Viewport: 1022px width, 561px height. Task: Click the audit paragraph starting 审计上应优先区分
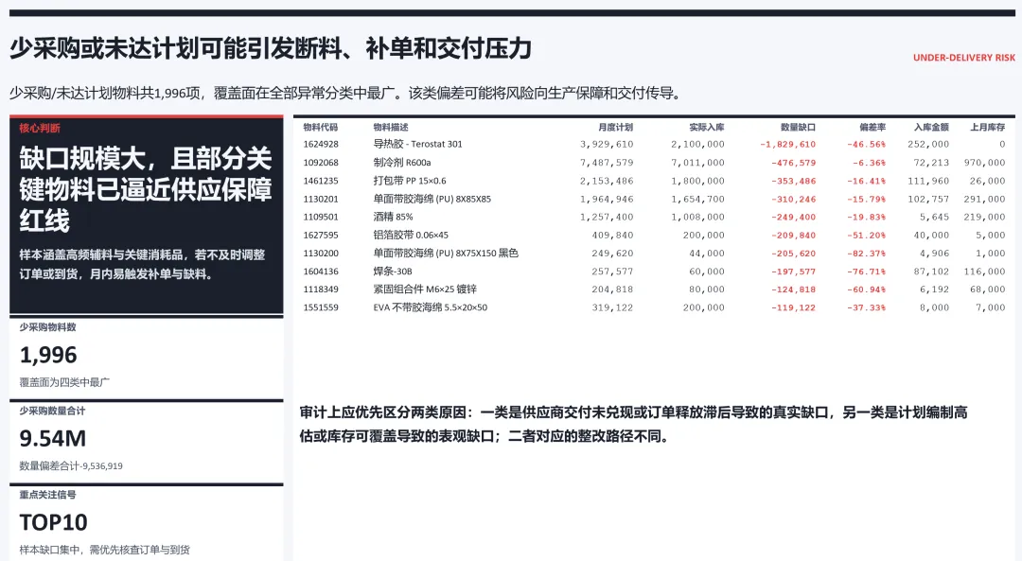tap(633, 424)
